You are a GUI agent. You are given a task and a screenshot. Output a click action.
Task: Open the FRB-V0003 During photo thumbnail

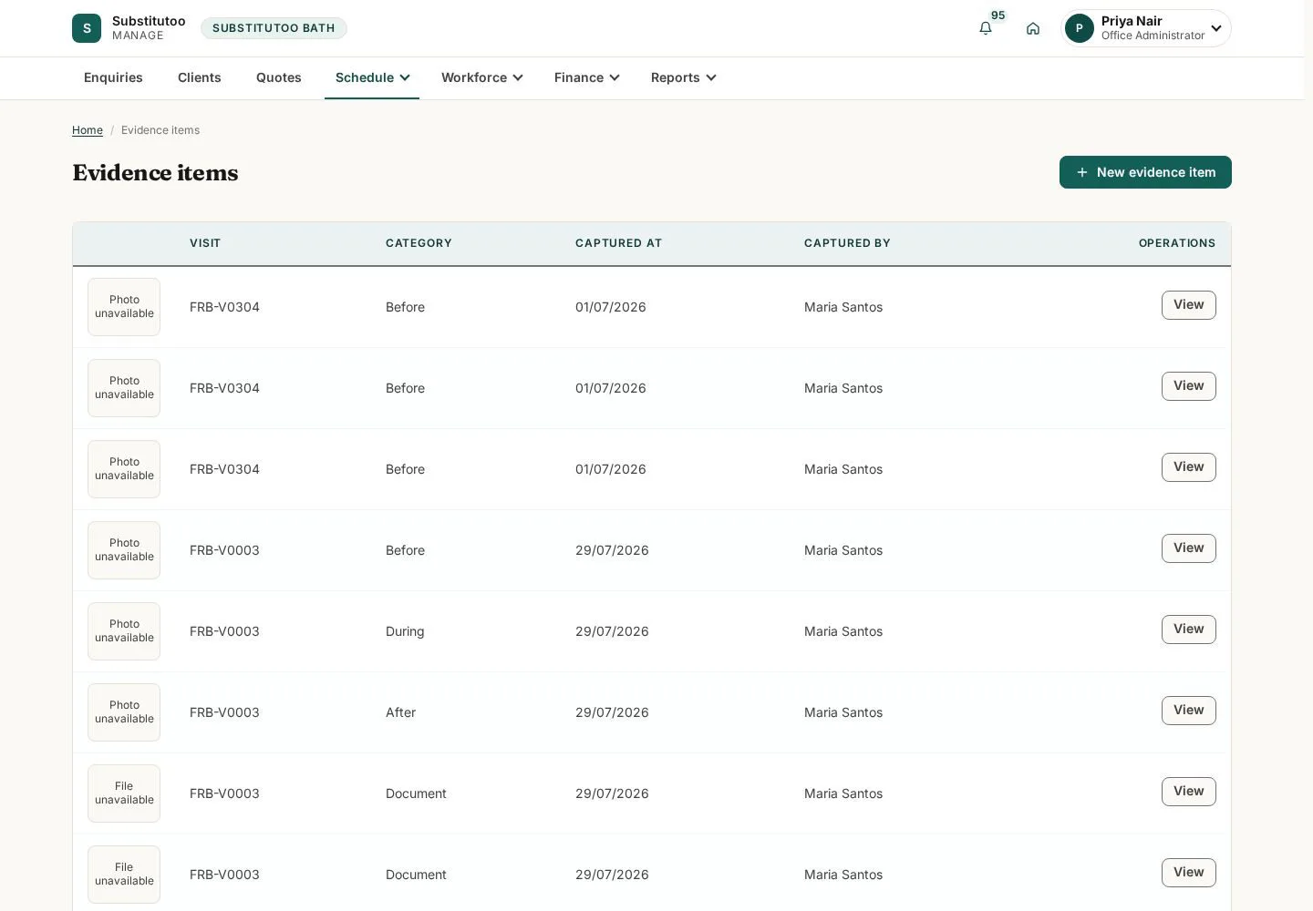[124, 631]
